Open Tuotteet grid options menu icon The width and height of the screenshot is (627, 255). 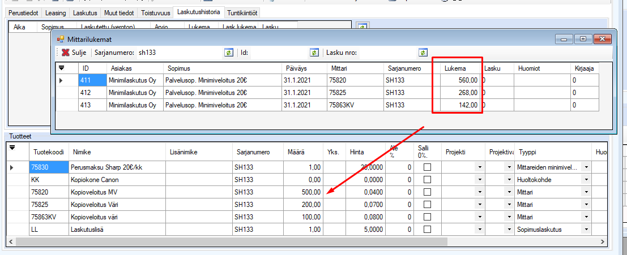(x=12, y=147)
